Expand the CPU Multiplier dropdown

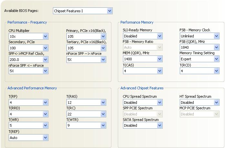pyautogui.click(x=28, y=36)
